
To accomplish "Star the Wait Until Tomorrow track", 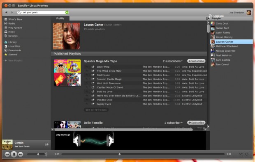I will coord(87,83).
